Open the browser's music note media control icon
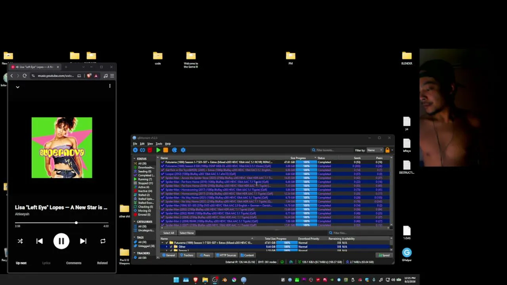 (106, 76)
